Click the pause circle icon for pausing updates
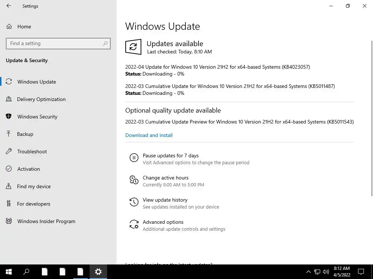Viewport: 373px width, 279px height. tap(134, 158)
